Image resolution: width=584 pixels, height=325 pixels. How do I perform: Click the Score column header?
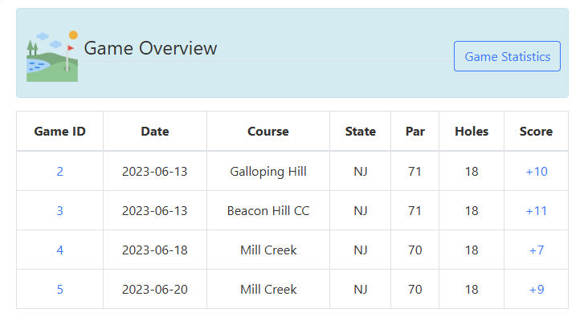536,132
